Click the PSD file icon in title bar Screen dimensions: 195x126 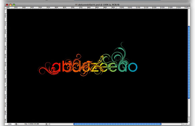[76, 5]
